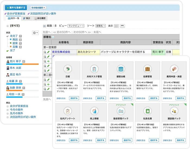
Task: Open the ビュー ランクビュー dropdown
Action: 76,26
